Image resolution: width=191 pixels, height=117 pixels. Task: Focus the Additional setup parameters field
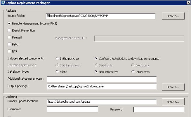[102, 79]
